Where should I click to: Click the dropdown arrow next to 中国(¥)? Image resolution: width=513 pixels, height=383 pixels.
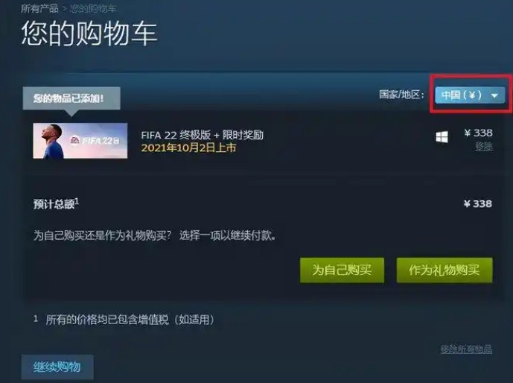tap(494, 95)
